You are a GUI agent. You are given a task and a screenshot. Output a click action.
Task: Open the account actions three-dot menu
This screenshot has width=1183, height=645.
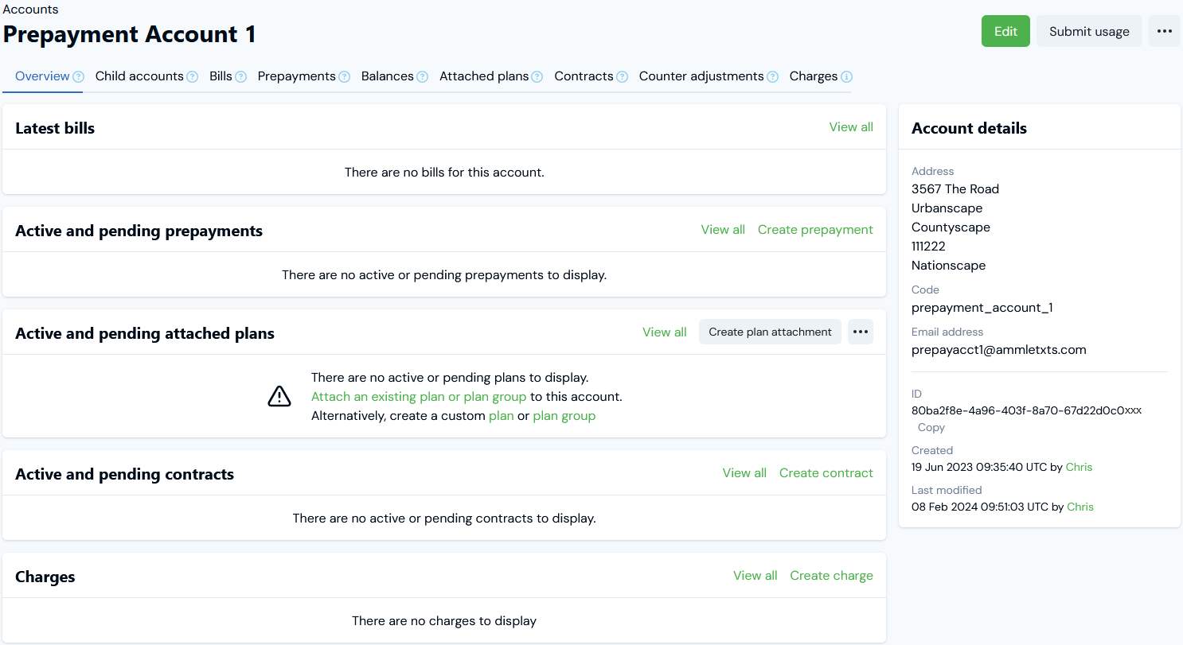pyautogui.click(x=1164, y=31)
